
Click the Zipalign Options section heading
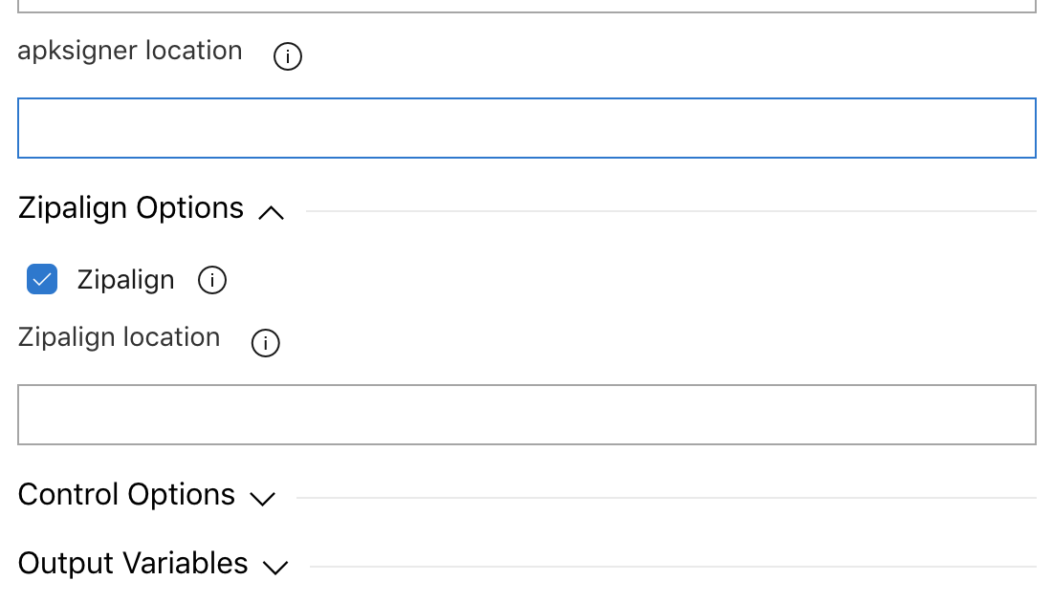(x=131, y=208)
